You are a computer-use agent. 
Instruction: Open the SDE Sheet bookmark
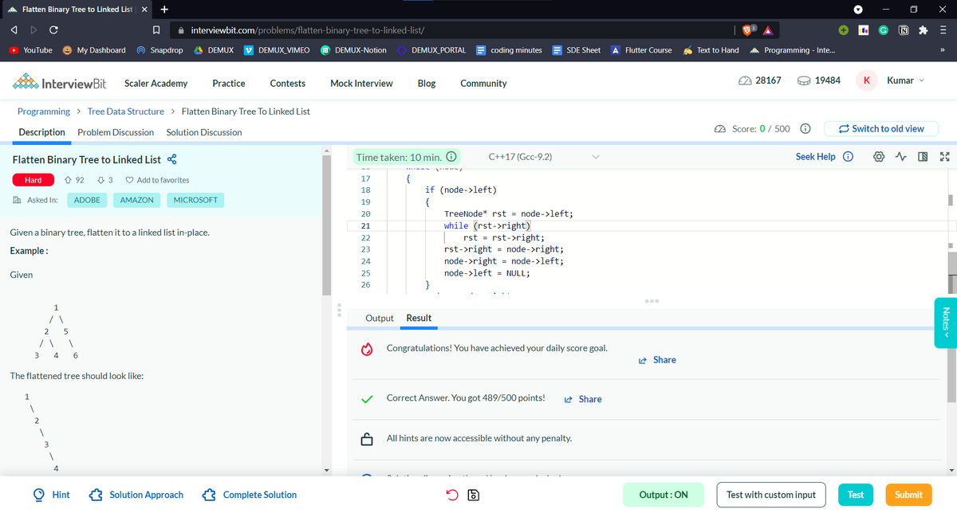pos(577,50)
